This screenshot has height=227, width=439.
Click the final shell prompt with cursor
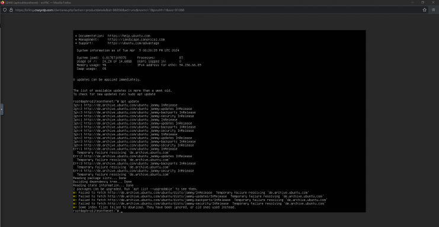tap(98, 211)
